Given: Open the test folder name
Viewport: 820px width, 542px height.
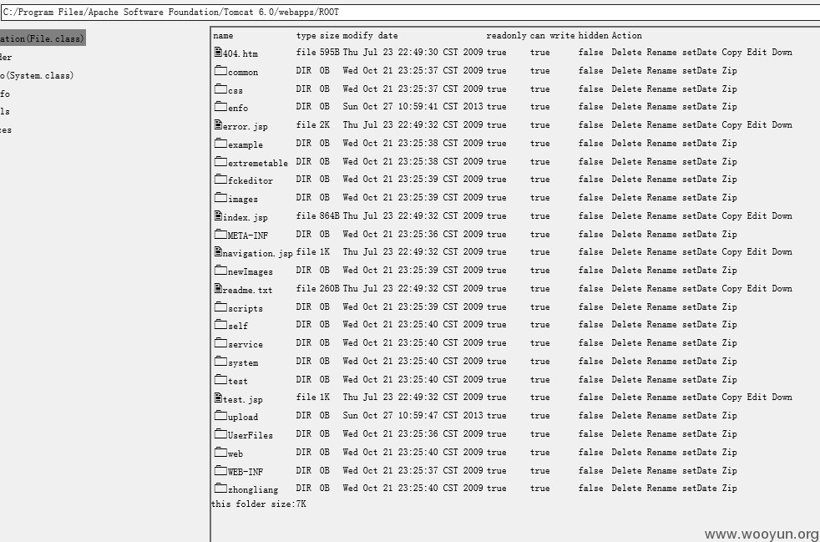Looking at the screenshot, I should (237, 382).
